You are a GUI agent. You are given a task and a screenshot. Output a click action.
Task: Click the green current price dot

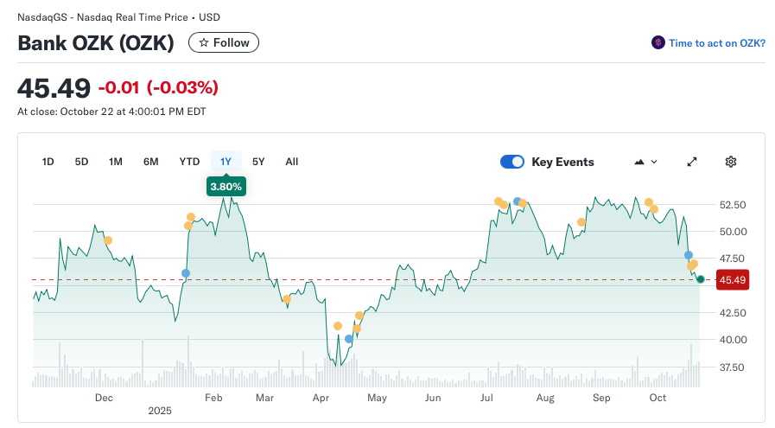coord(701,279)
